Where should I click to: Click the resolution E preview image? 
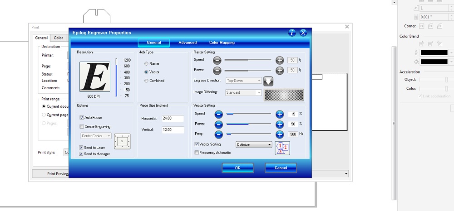coord(95,77)
